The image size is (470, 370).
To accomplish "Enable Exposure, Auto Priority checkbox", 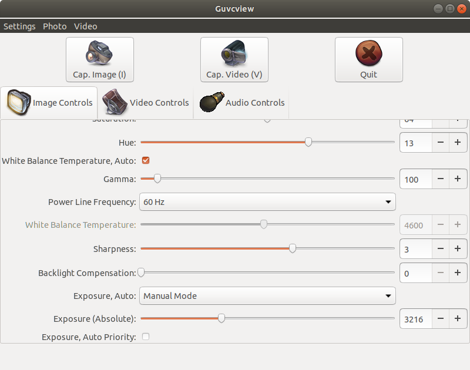I will (146, 337).
